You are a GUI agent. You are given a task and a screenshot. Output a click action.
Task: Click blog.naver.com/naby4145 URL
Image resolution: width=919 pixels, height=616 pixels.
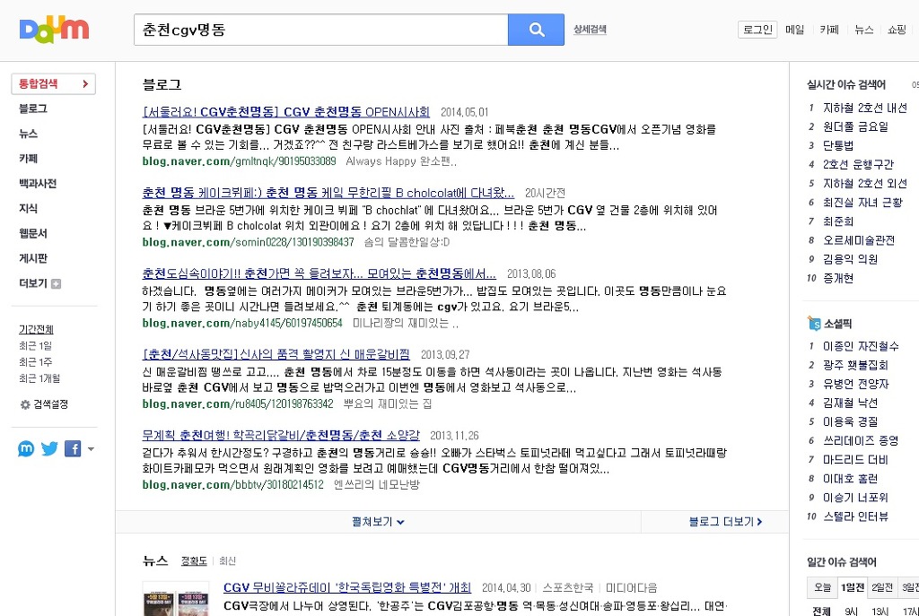tap(242, 323)
